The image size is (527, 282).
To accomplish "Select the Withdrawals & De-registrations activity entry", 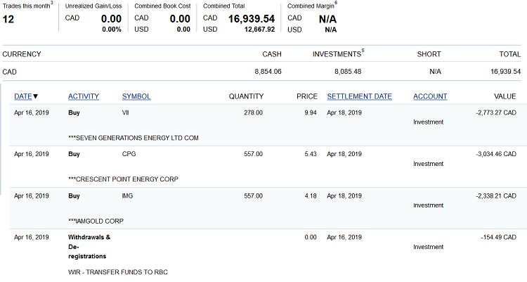I will (89, 247).
